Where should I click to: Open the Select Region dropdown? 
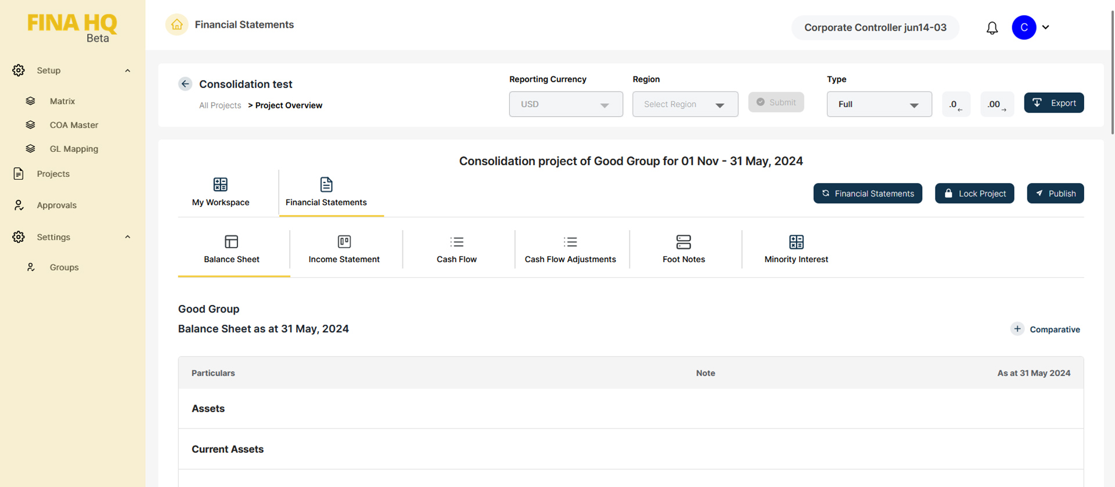pos(685,104)
